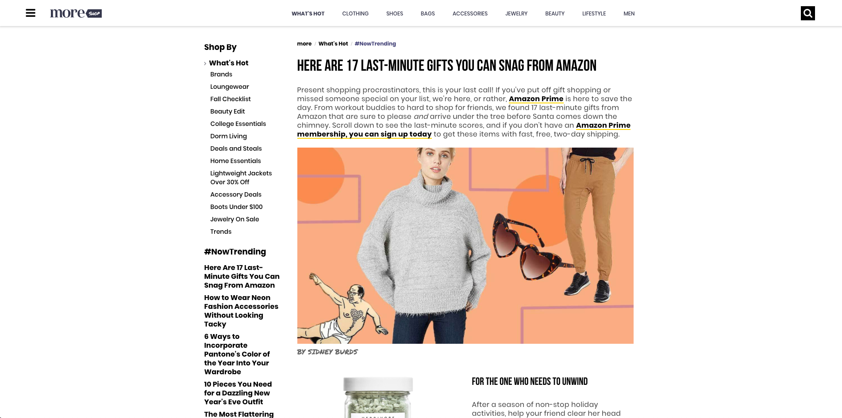Select Deals and Steals sidebar link
Viewport: 842px width, 418px height.
[x=236, y=148]
